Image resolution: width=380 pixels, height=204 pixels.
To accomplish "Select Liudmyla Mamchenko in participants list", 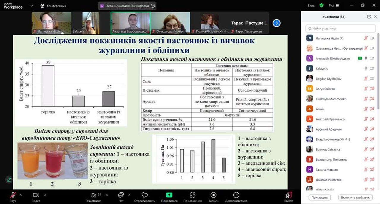I will tap(340, 99).
